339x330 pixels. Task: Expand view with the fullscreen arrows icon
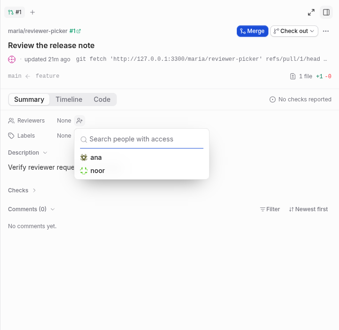click(311, 12)
